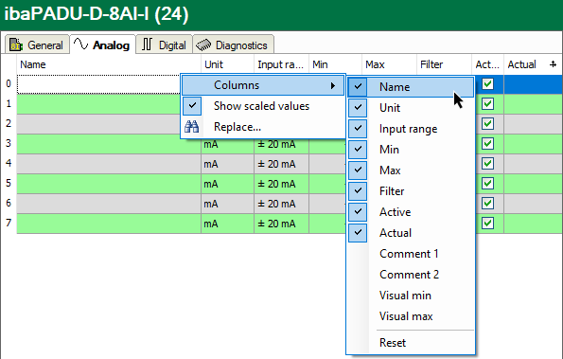
Task: Click the Diagnostics chip icon
Action: point(203,45)
